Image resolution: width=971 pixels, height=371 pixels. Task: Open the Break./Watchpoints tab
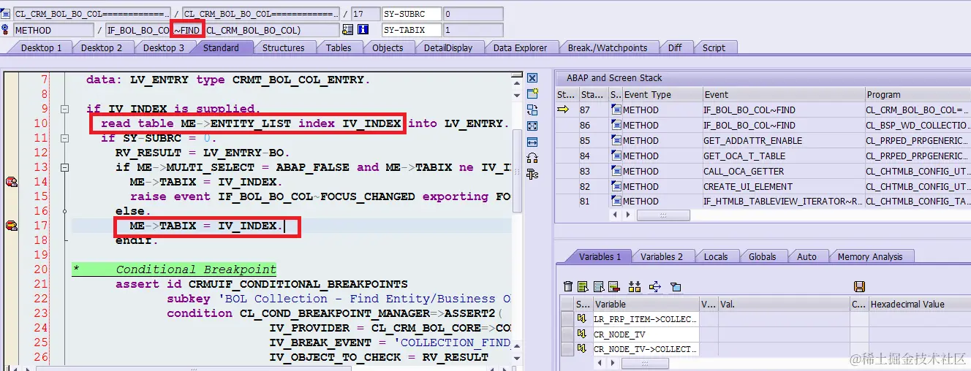click(x=608, y=47)
